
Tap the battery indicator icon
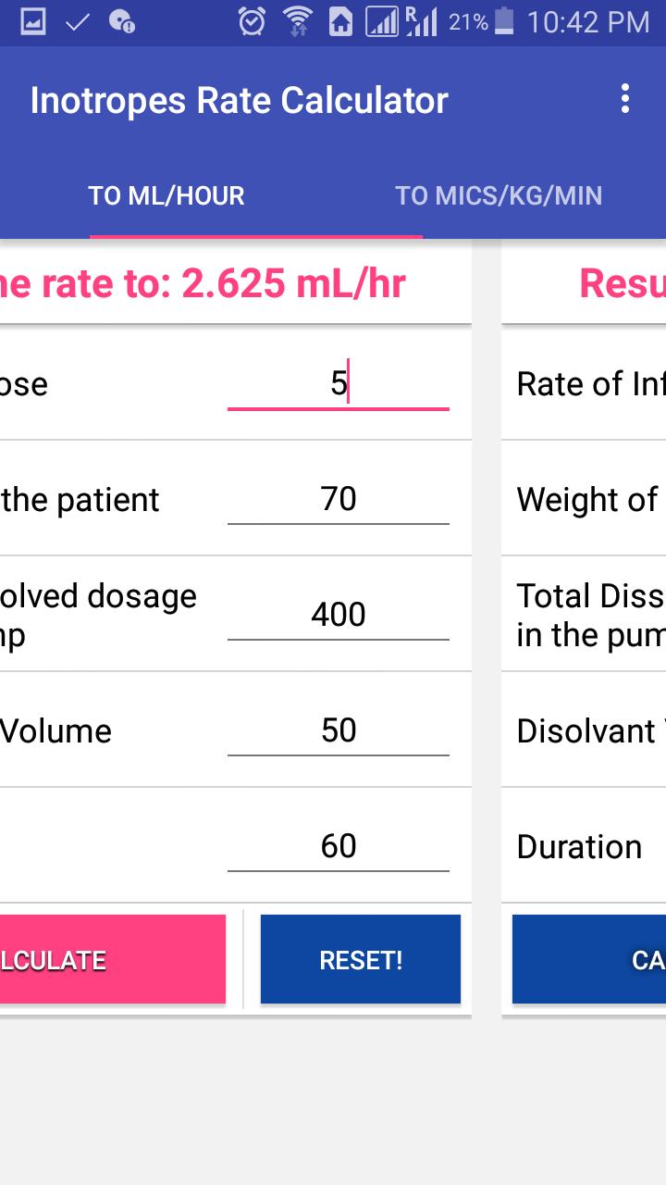click(504, 21)
